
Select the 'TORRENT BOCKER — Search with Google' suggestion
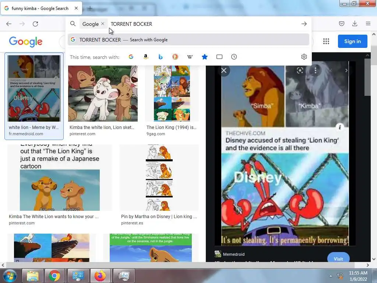tap(188, 40)
